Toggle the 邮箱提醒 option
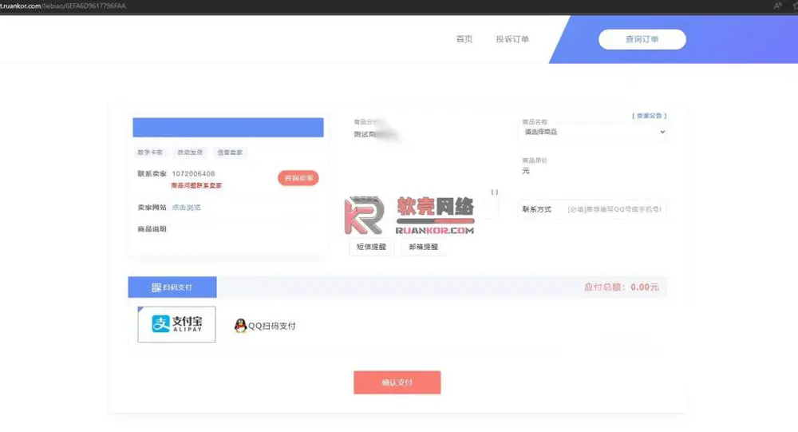Viewport: 798px width, 432px height. (424, 247)
